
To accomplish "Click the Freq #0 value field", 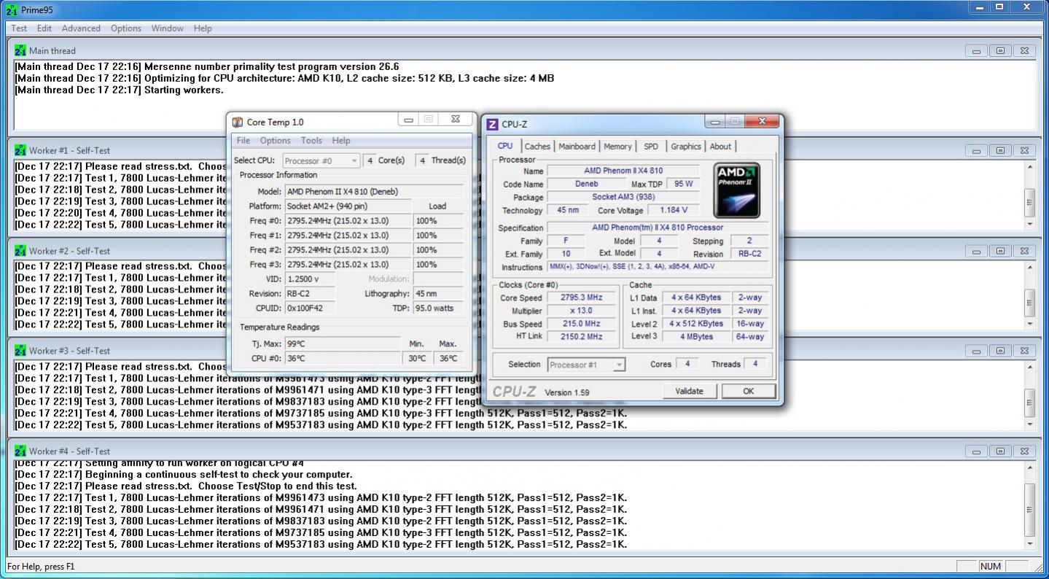I will (x=348, y=221).
